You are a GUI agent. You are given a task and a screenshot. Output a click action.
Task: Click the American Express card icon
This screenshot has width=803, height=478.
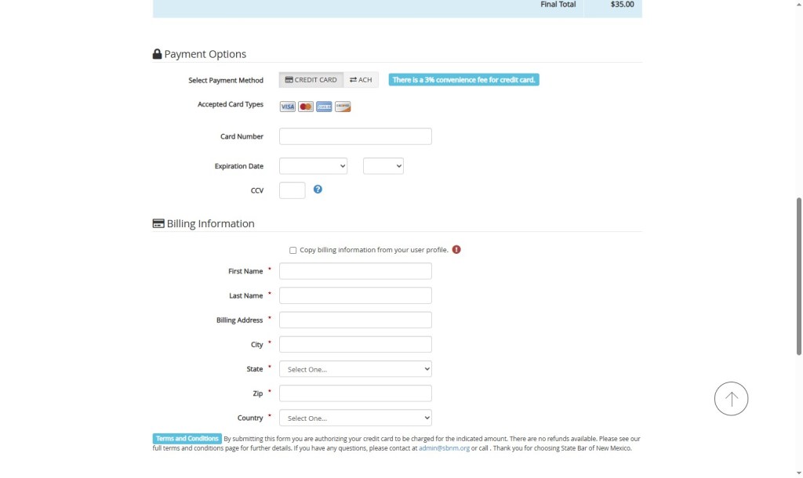point(324,107)
